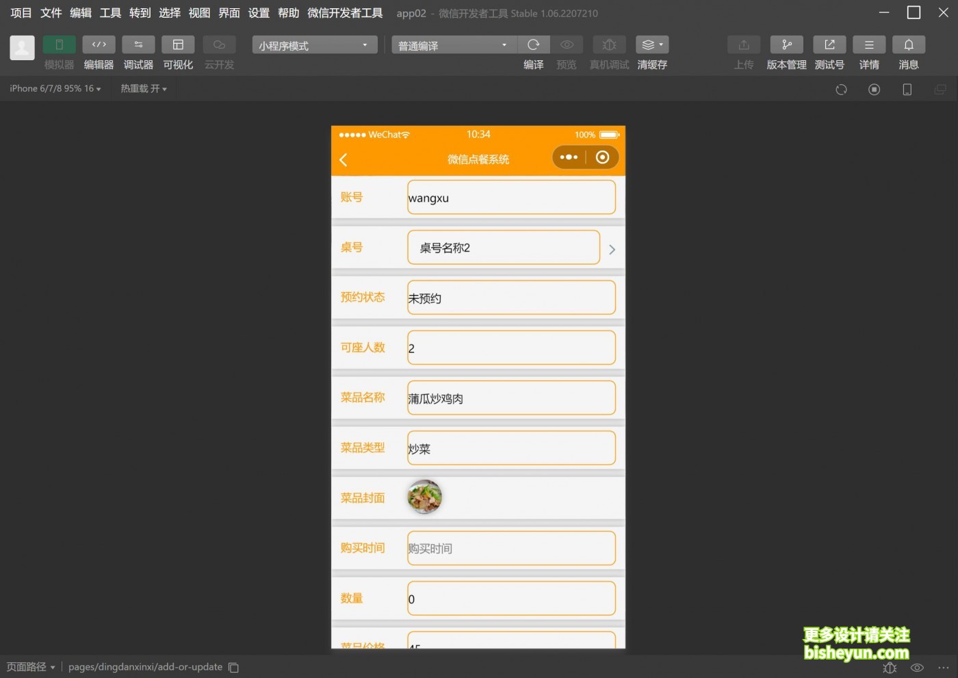
Task: Toggle the debugger panel icon
Action: 138,44
